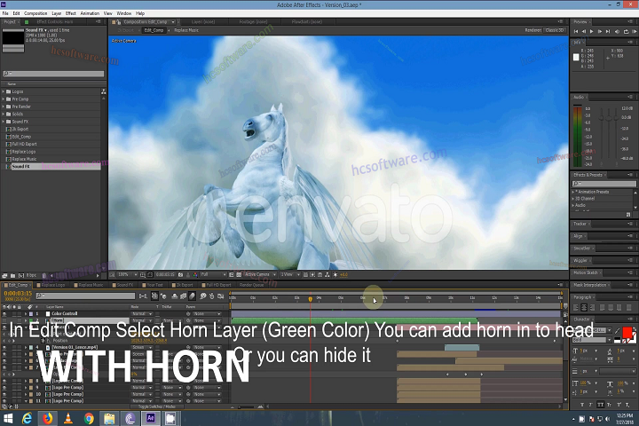
Task: Select the Edit_Comp item in Project panel
Action: (21, 137)
